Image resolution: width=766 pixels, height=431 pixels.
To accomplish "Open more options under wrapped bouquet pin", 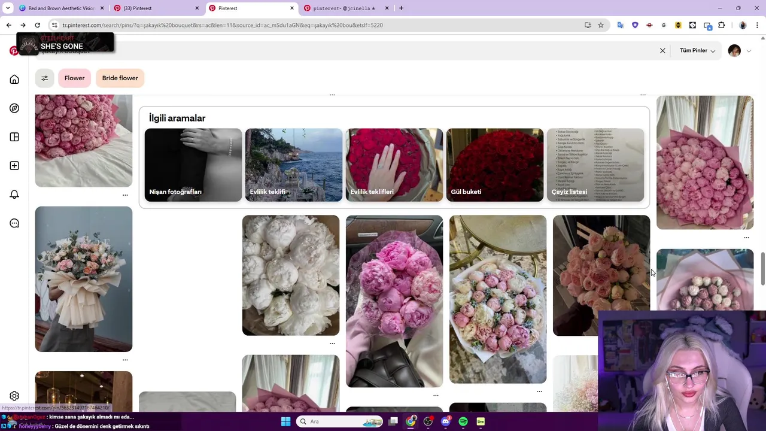I will 125,360.
